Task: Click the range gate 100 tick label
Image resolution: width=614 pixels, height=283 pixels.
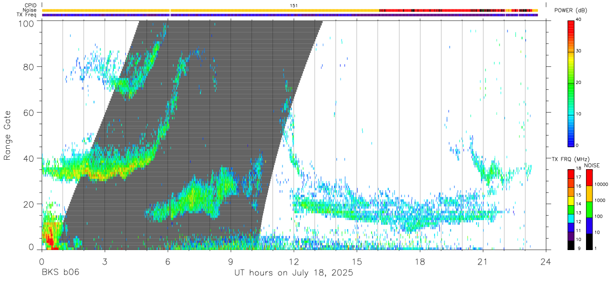Action: [27, 23]
